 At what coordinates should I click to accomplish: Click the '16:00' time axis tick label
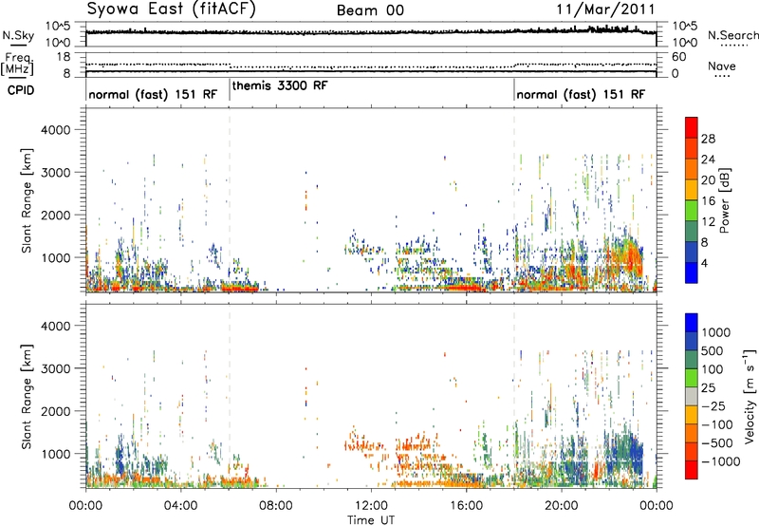point(466,506)
